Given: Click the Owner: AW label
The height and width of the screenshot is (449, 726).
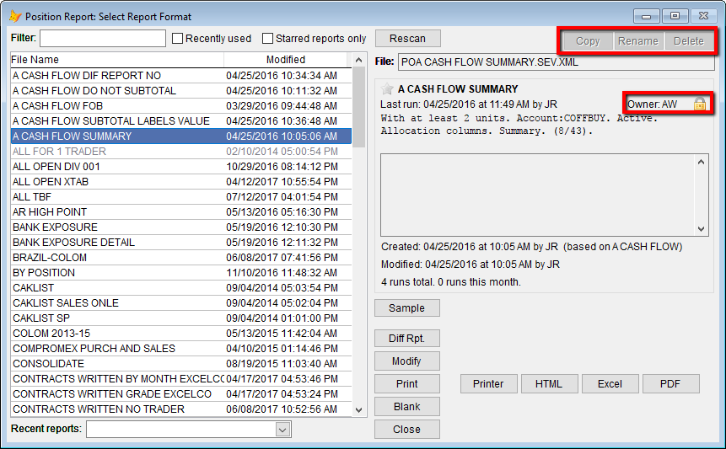Looking at the screenshot, I should (652, 104).
